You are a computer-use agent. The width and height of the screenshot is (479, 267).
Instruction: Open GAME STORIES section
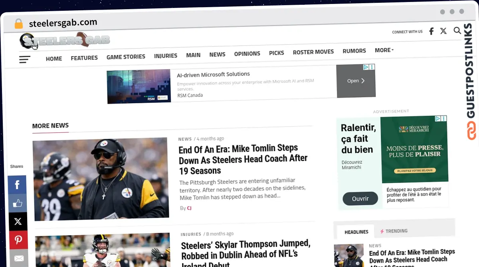[x=126, y=57]
